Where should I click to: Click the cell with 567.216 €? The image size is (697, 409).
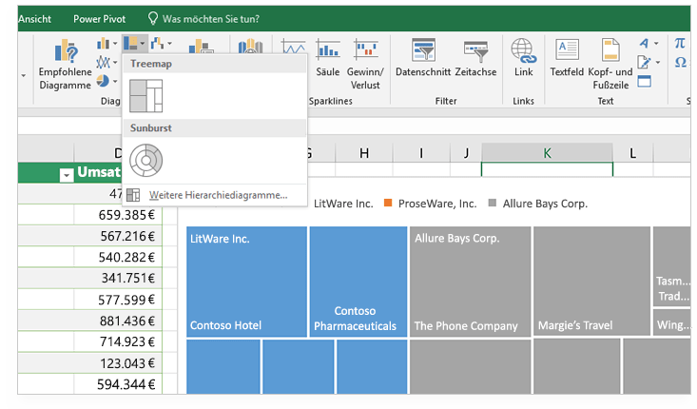point(118,236)
